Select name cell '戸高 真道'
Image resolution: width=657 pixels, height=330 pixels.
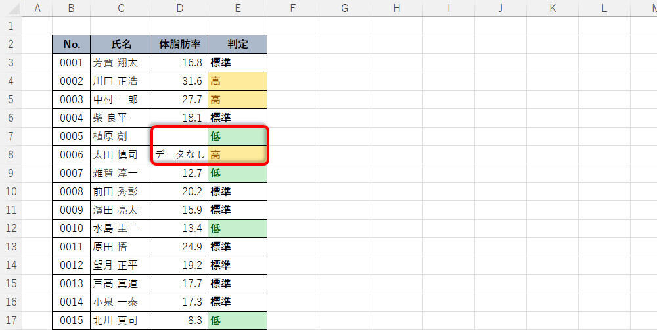(121, 283)
